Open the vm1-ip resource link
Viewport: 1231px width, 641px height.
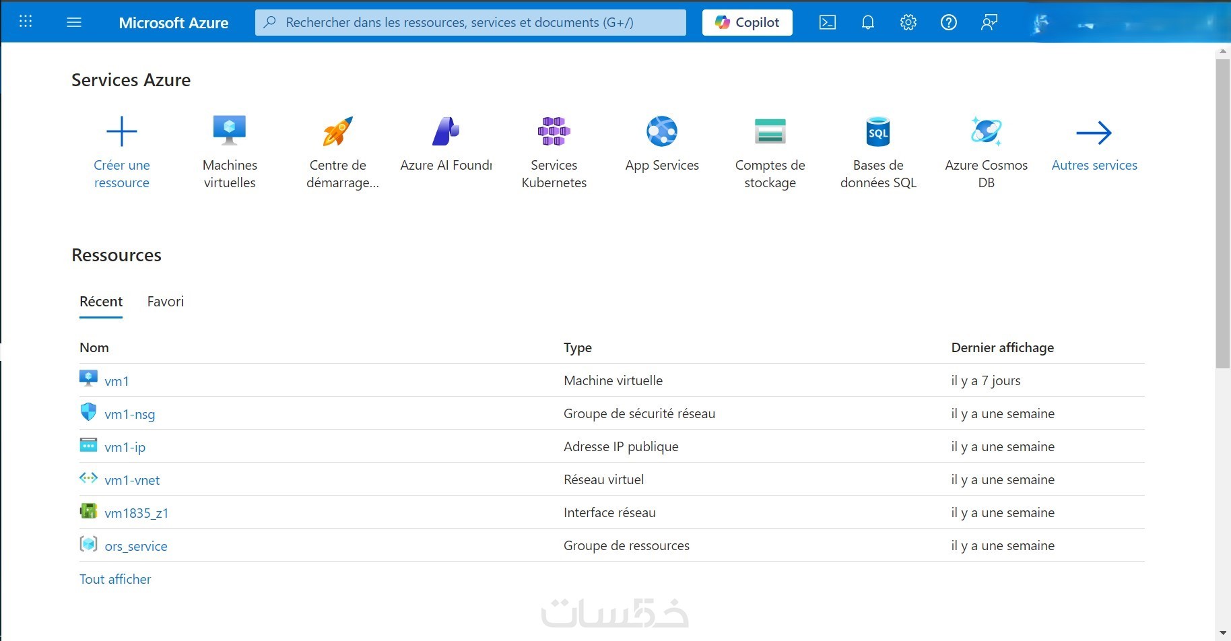coord(125,447)
